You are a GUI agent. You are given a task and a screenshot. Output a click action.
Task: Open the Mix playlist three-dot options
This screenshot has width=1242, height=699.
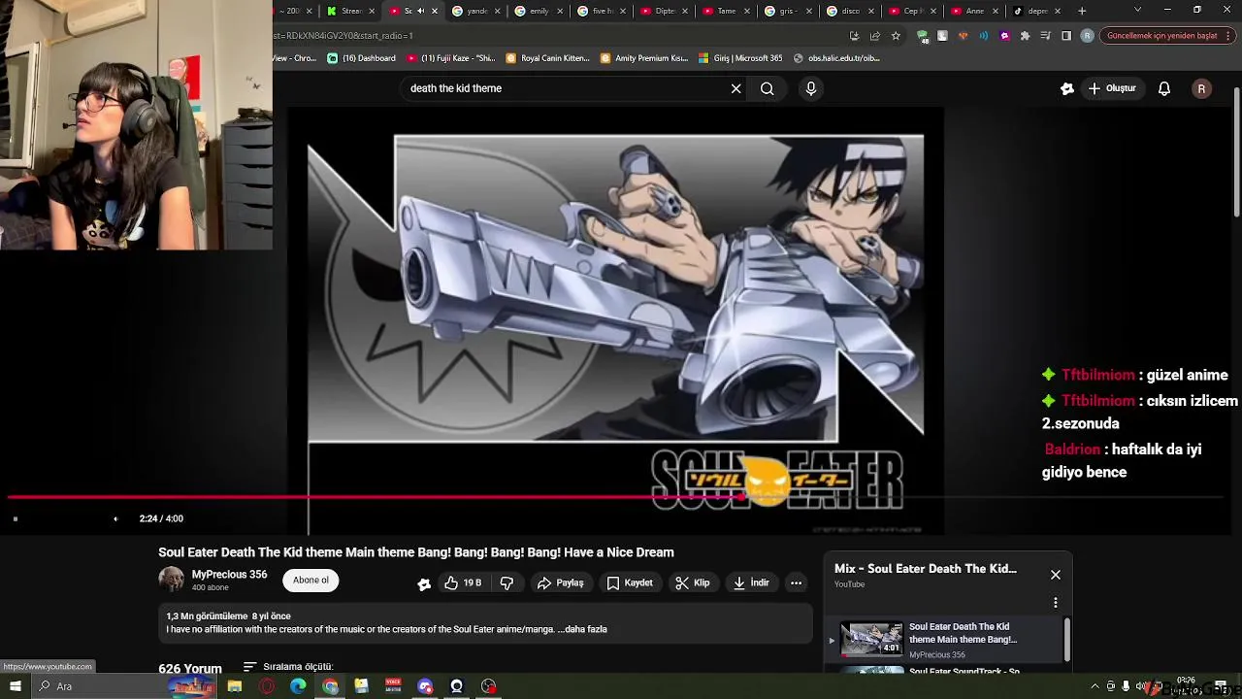point(1056,603)
